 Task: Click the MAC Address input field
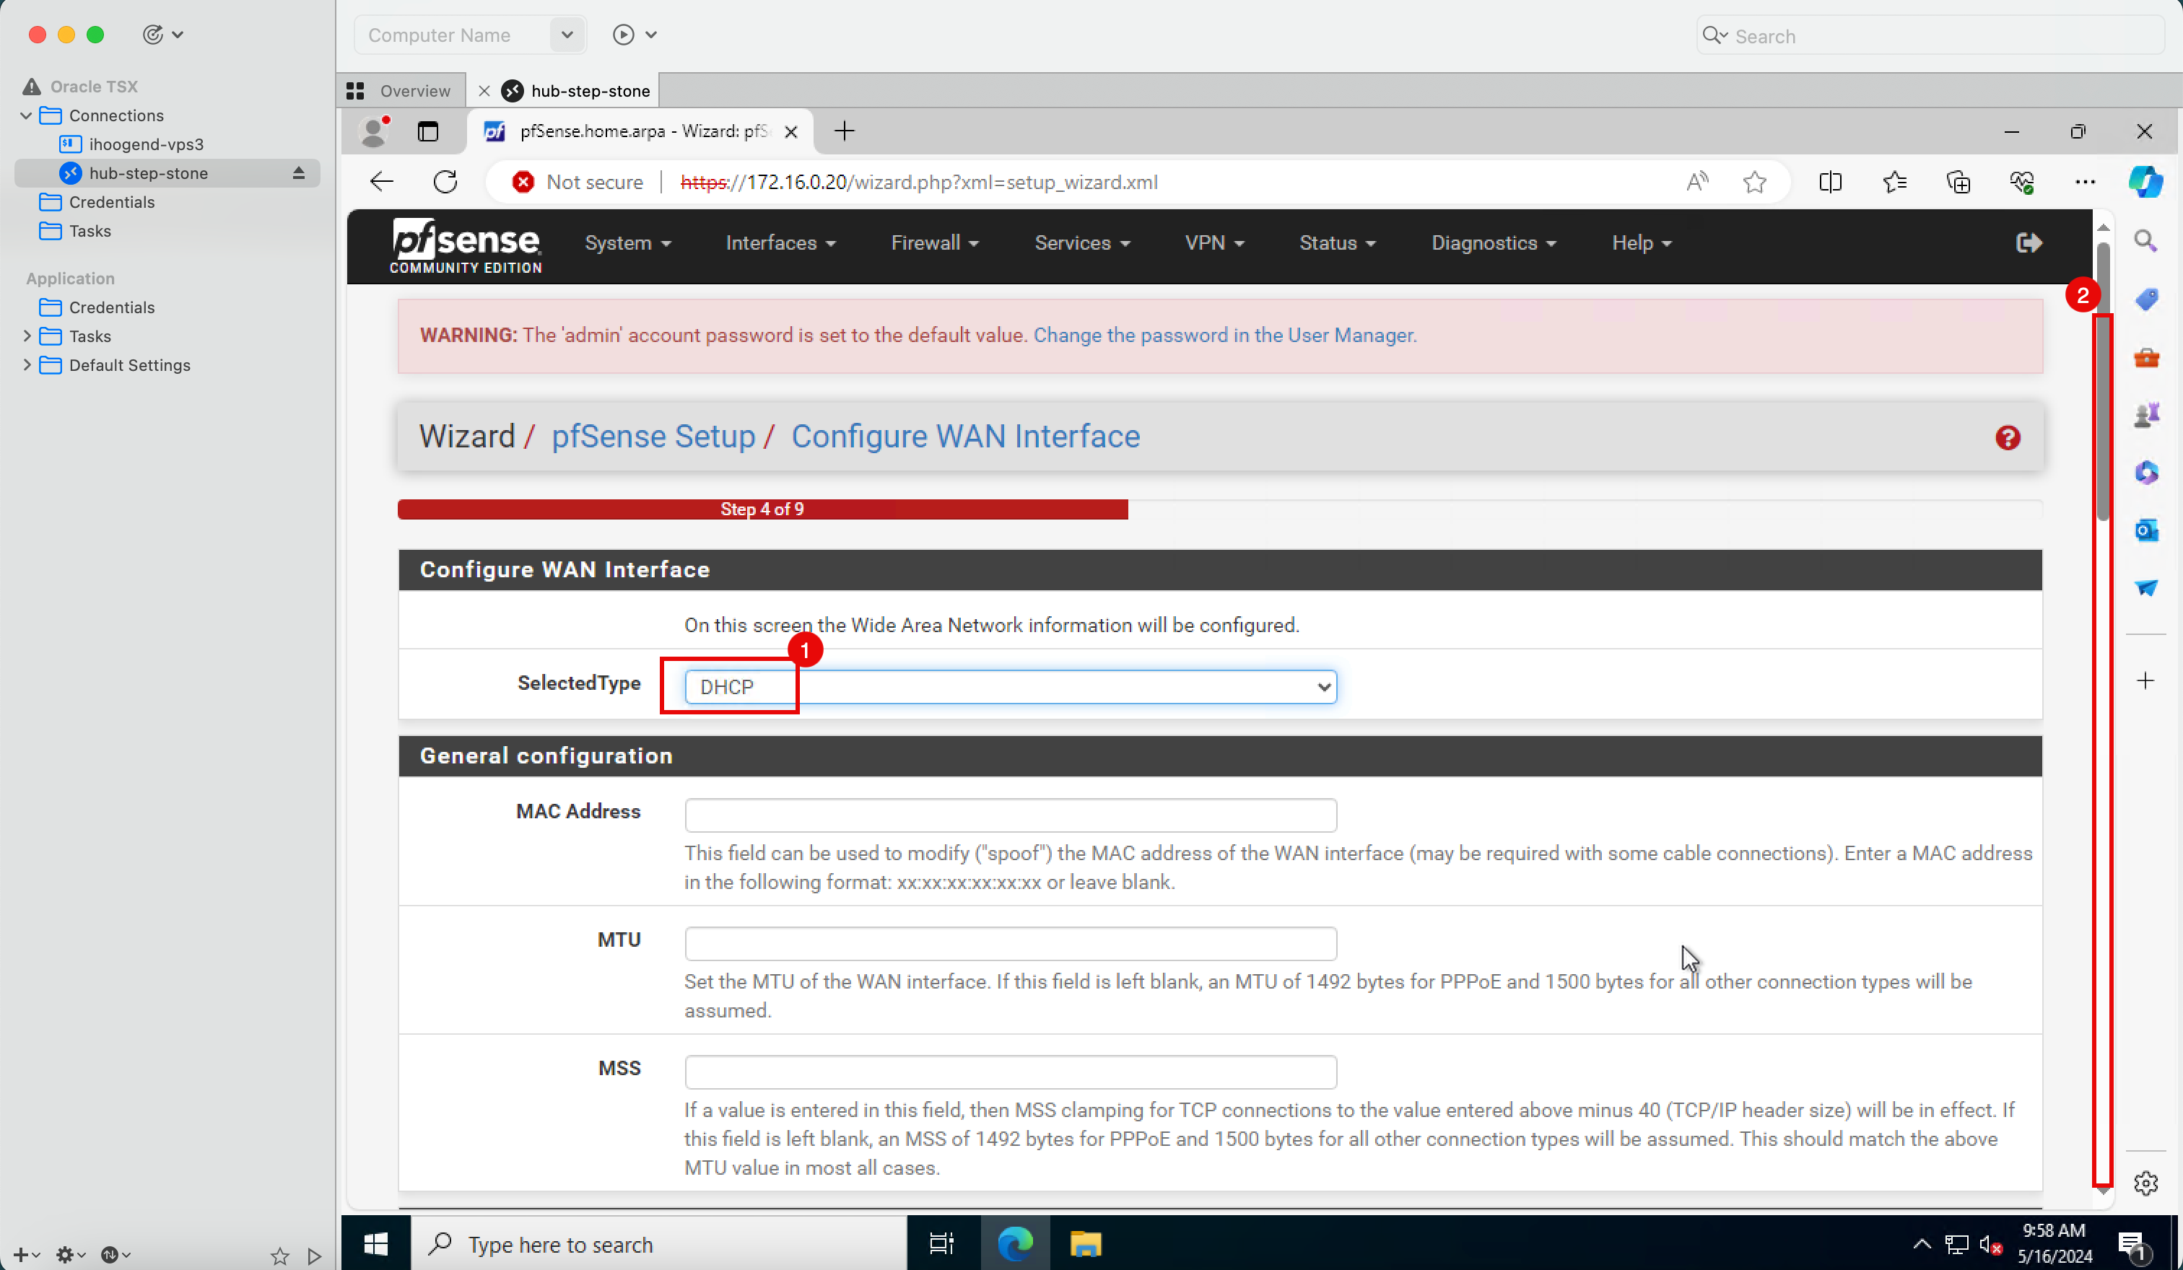(1010, 815)
